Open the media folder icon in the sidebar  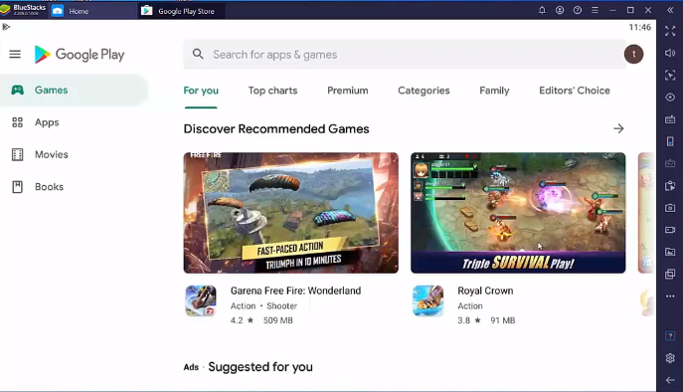pos(670,252)
